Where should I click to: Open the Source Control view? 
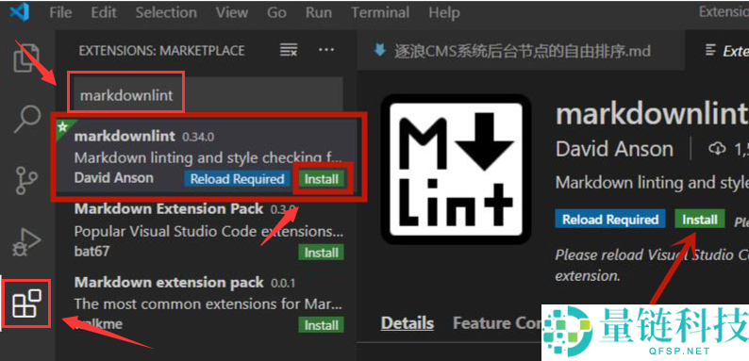(26, 181)
